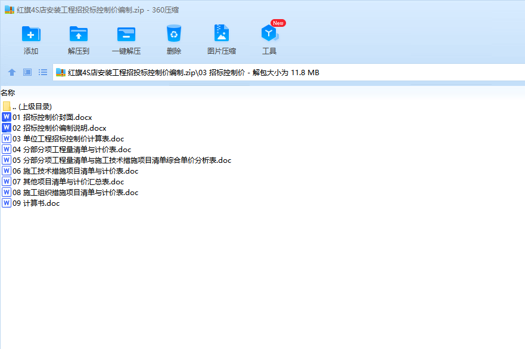Click Word icon of 07 其他项目清单与计价汇总表.doc
525x349 pixels.
(x=7, y=181)
